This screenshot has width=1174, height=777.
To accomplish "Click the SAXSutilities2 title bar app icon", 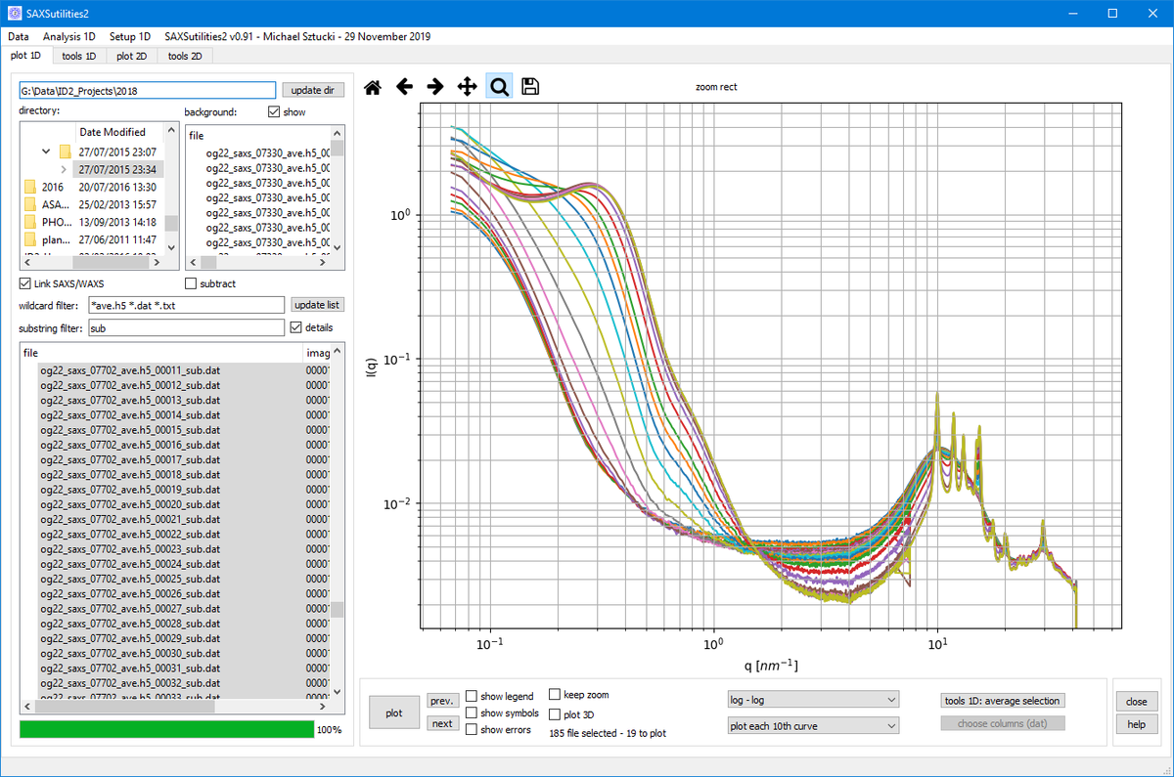I will tap(15, 14).
